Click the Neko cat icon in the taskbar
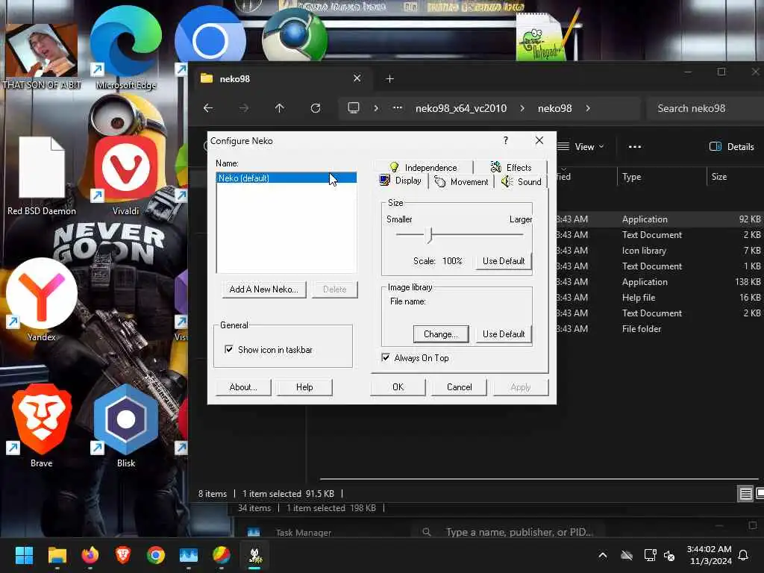The width and height of the screenshot is (764, 573). pyautogui.click(x=255, y=555)
